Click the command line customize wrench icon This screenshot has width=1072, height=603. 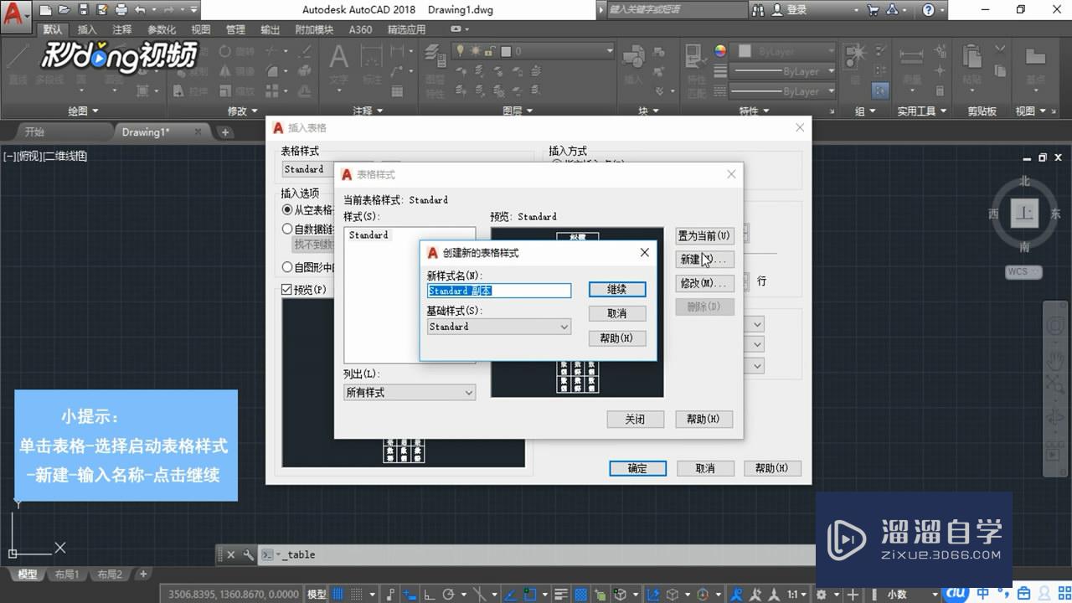(x=248, y=554)
